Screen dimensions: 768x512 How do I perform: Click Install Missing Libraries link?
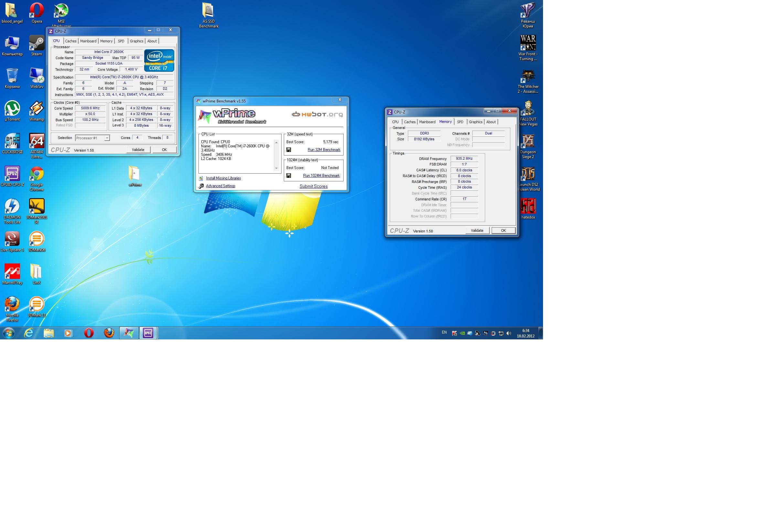[x=223, y=178]
